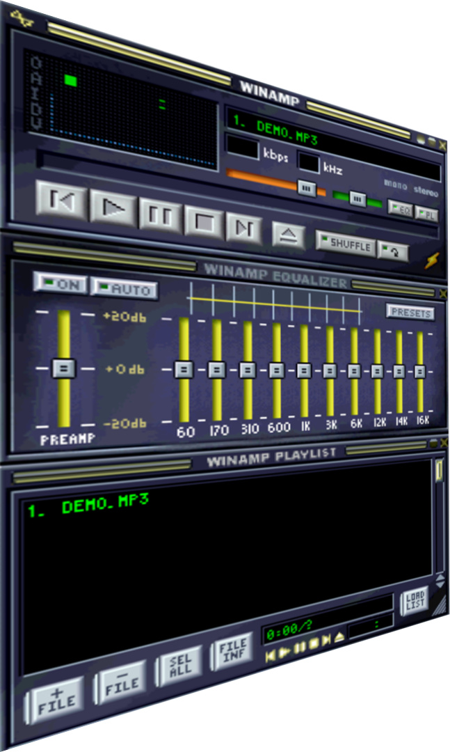Select '1. DEMO.MP3' in the playlist

click(x=88, y=505)
